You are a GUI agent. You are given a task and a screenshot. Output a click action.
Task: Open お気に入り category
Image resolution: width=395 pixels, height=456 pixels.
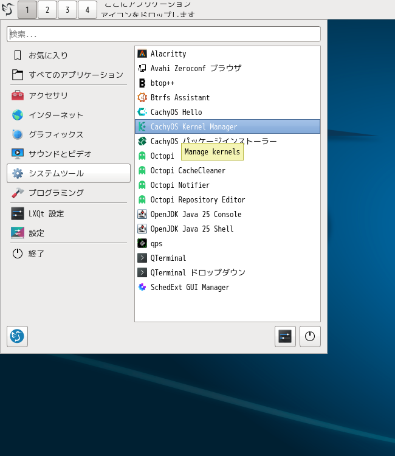(69, 55)
